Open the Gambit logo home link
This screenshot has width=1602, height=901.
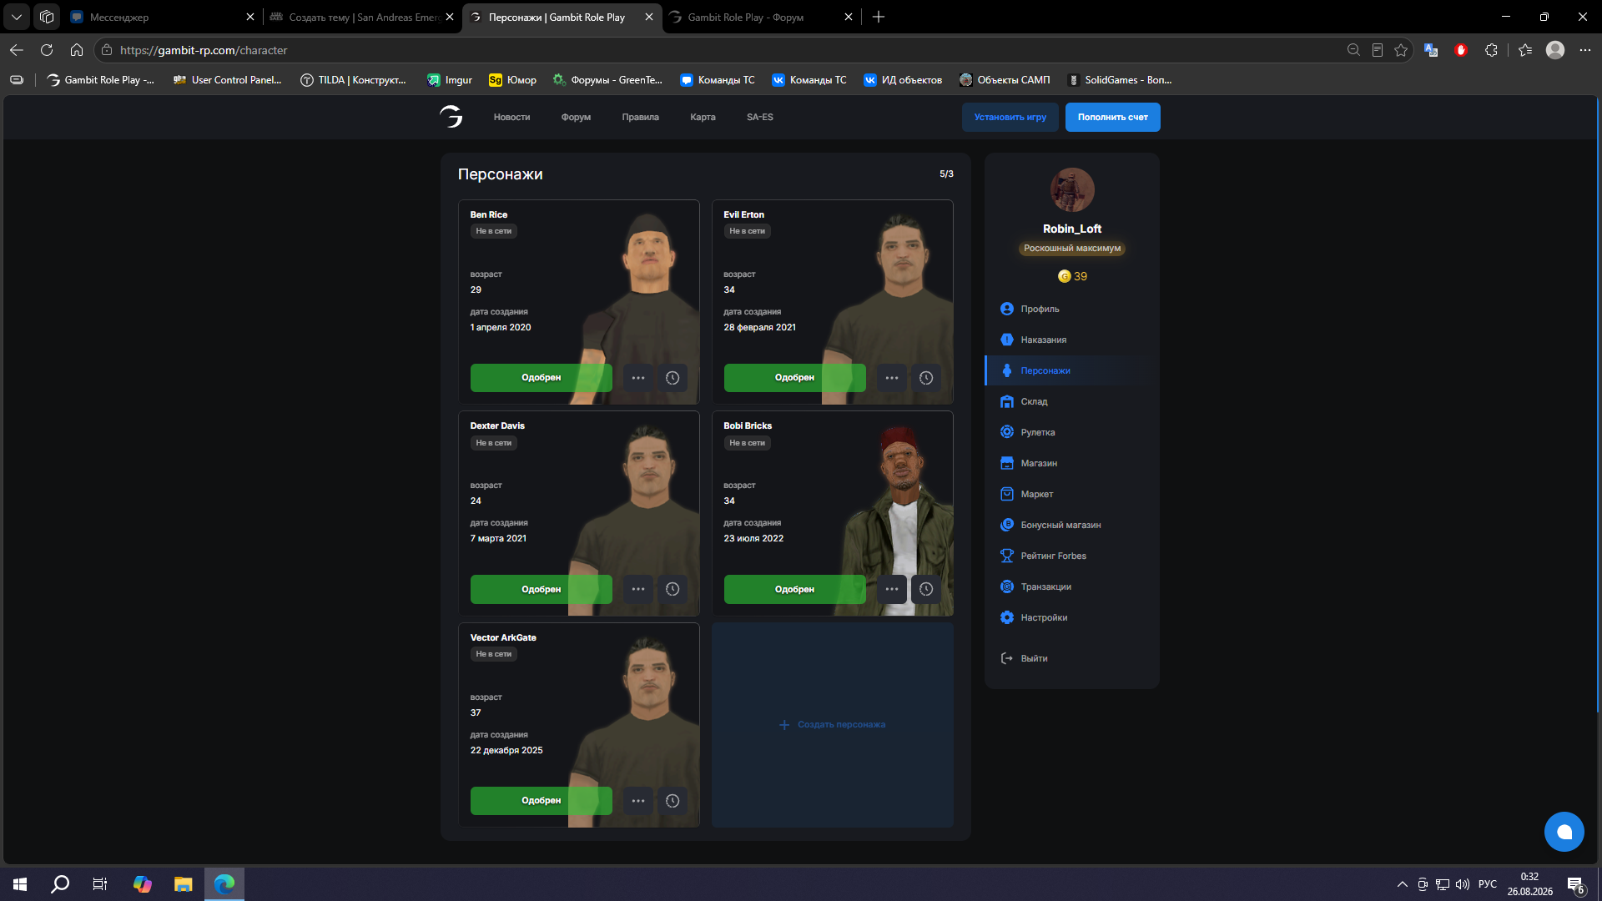pos(451,117)
